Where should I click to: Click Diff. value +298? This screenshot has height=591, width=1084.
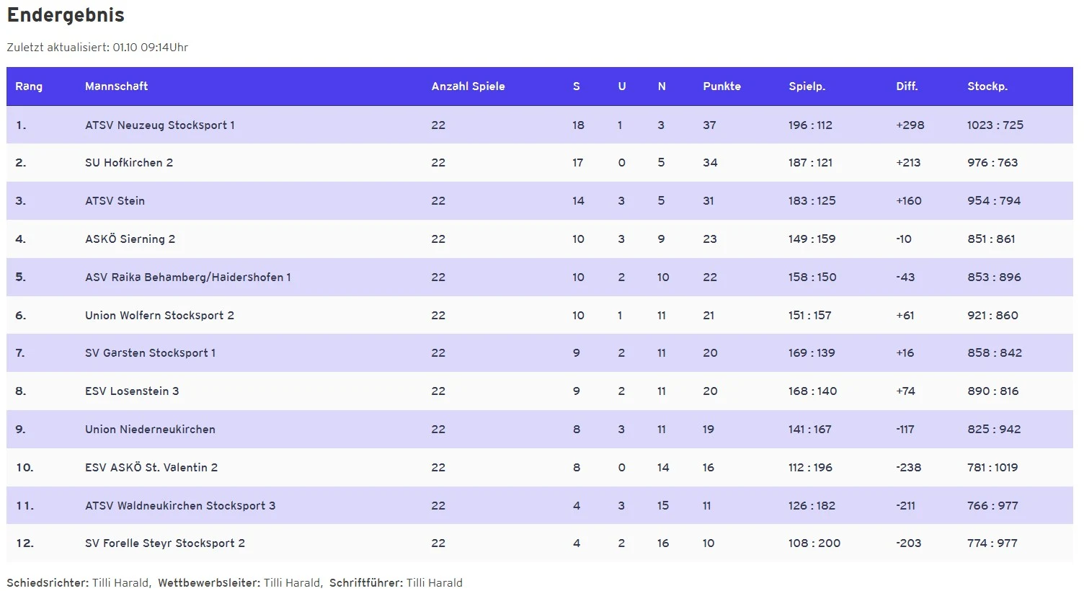click(x=910, y=125)
